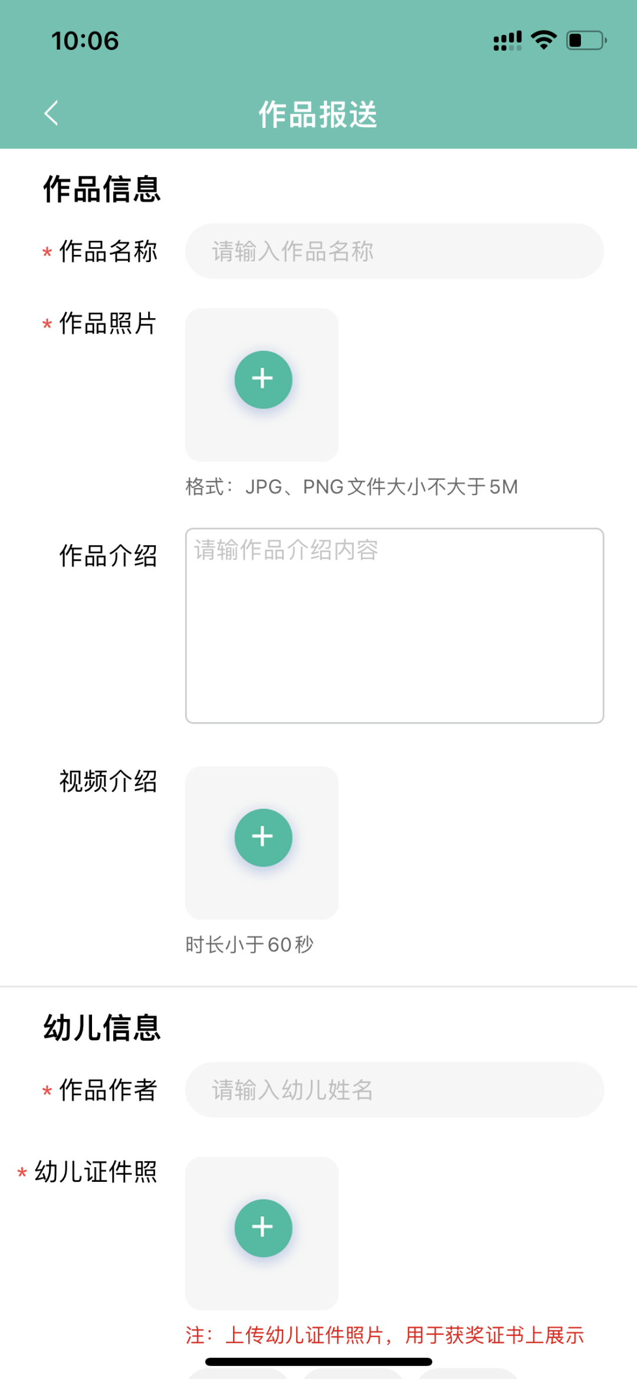This screenshot has width=637, height=1379.
Task: Tap the plus icon under 视频介绍
Action: 263,837
